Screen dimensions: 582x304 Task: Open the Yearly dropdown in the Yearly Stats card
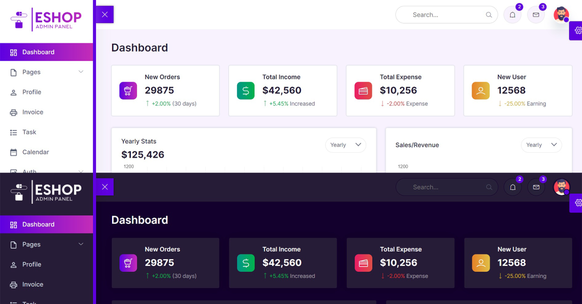click(345, 145)
